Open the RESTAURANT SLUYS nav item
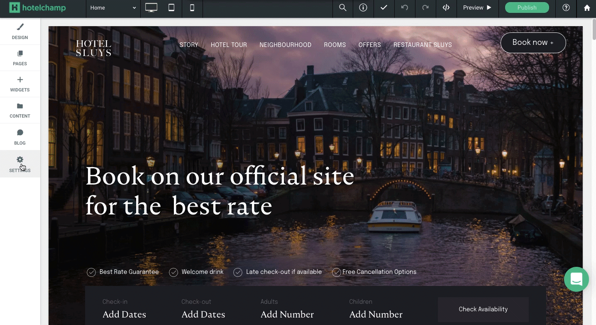This screenshot has width=596, height=325. [x=423, y=45]
